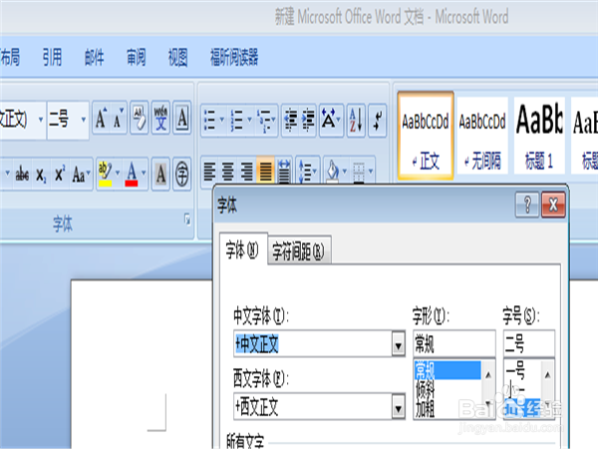598x449 pixels.
Task: Open the font dialog launcher in 字体 group
Action: point(187,220)
